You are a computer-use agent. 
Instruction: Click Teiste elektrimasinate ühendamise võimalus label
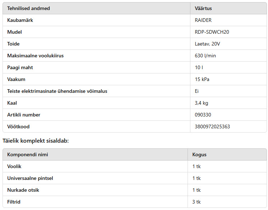tap(57, 91)
